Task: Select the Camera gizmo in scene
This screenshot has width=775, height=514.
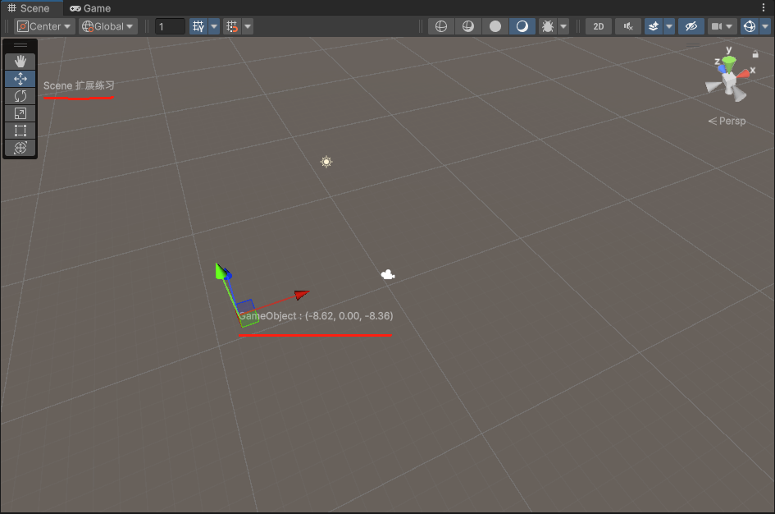Action: [x=388, y=274]
